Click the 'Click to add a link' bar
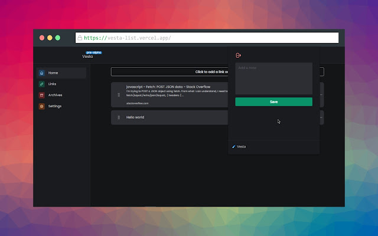Image resolution: width=378 pixels, height=236 pixels. [217, 72]
